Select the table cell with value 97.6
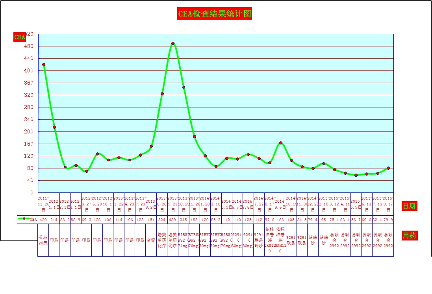The width and height of the screenshot is (432, 294). click(x=270, y=220)
